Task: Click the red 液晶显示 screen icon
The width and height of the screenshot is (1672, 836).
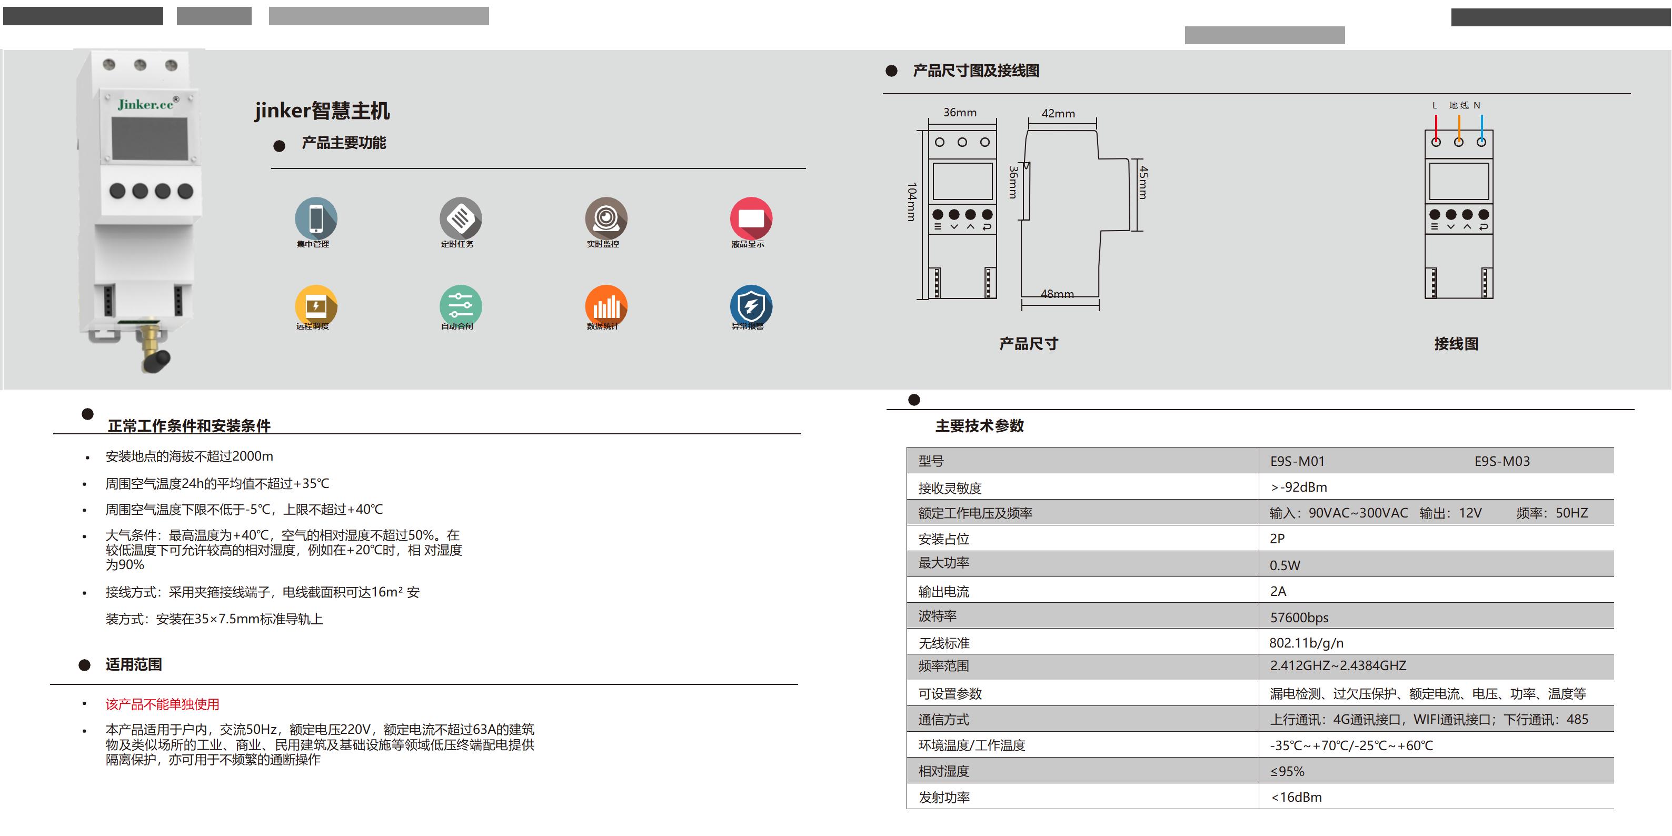Action: (751, 218)
